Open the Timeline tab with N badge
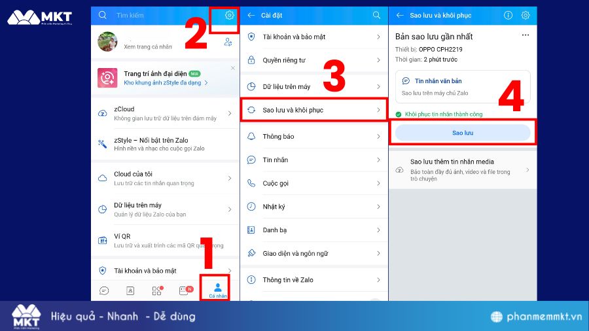This screenshot has width=589, height=331. pos(186,290)
